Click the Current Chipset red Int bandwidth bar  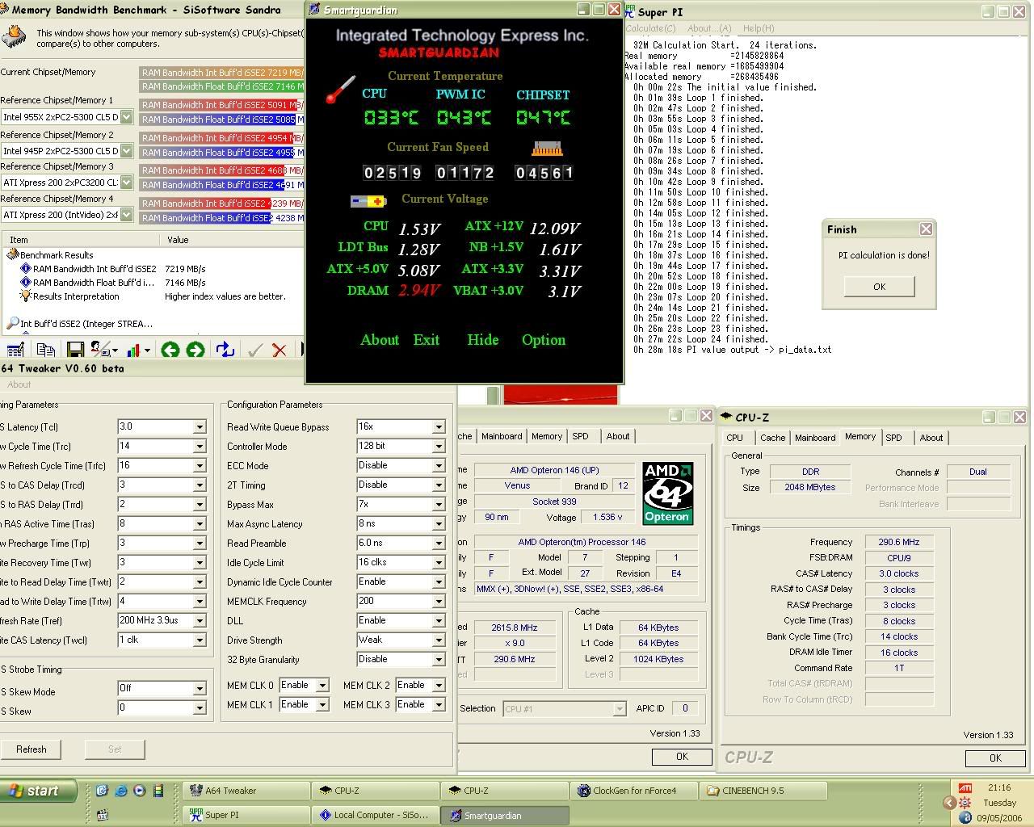(x=221, y=73)
